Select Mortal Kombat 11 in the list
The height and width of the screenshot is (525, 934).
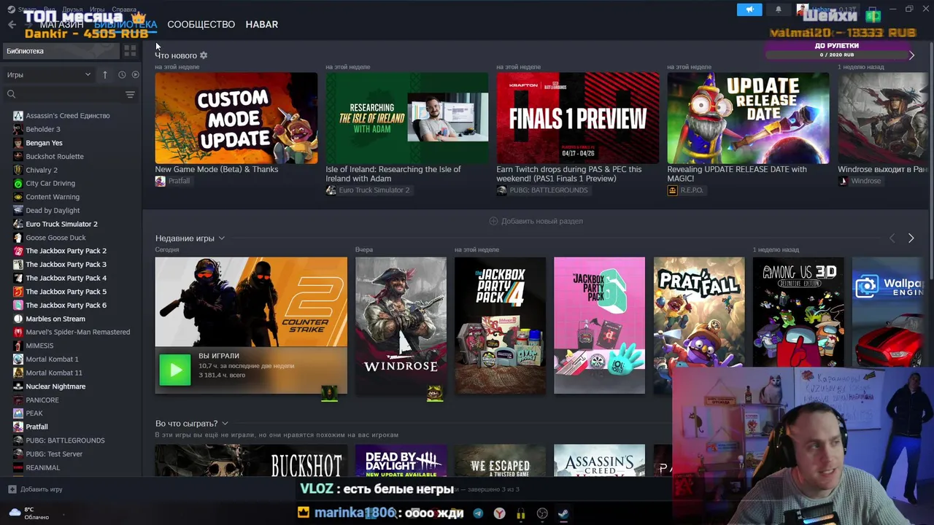click(x=54, y=373)
